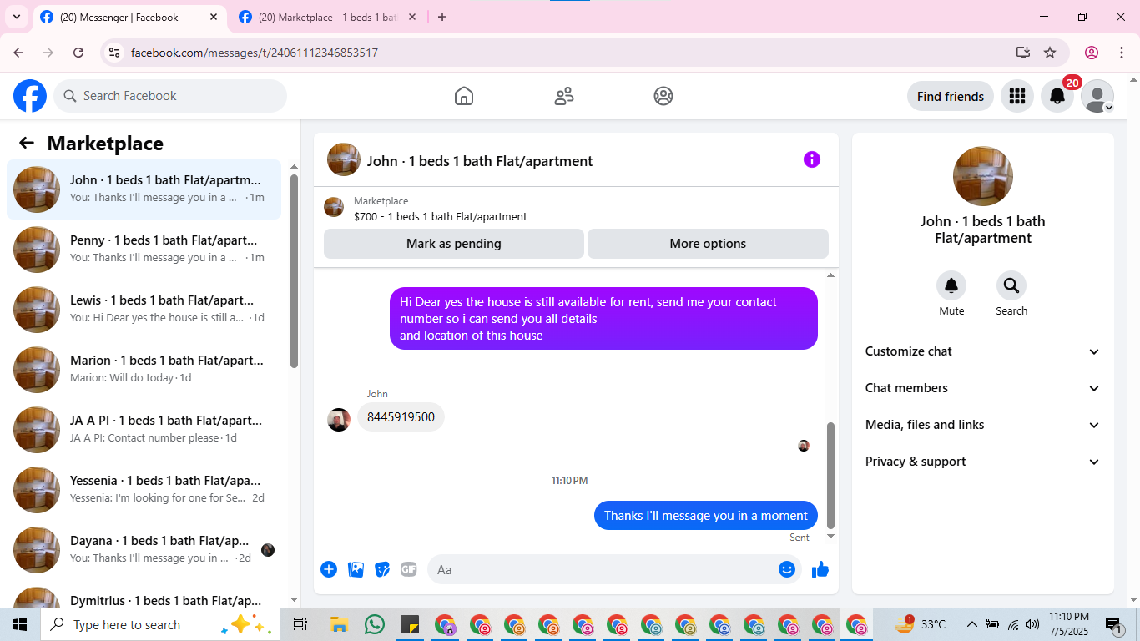Mute the conversation bell icon
Viewport: 1140px width, 641px height.
(x=951, y=286)
